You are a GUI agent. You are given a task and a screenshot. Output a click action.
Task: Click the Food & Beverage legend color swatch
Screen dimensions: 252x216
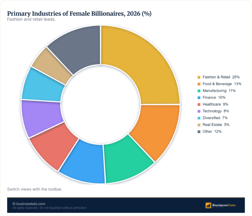199,84
